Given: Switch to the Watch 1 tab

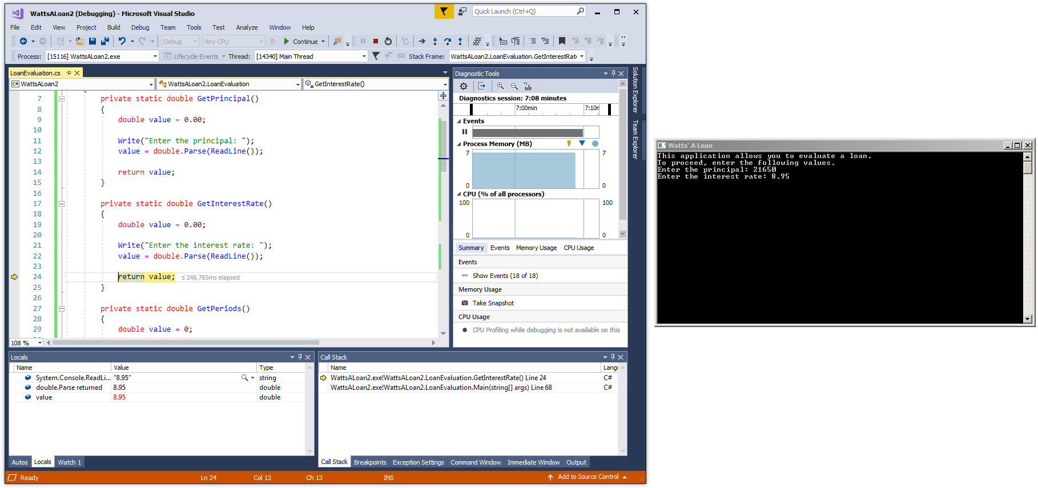Looking at the screenshot, I should (x=69, y=462).
